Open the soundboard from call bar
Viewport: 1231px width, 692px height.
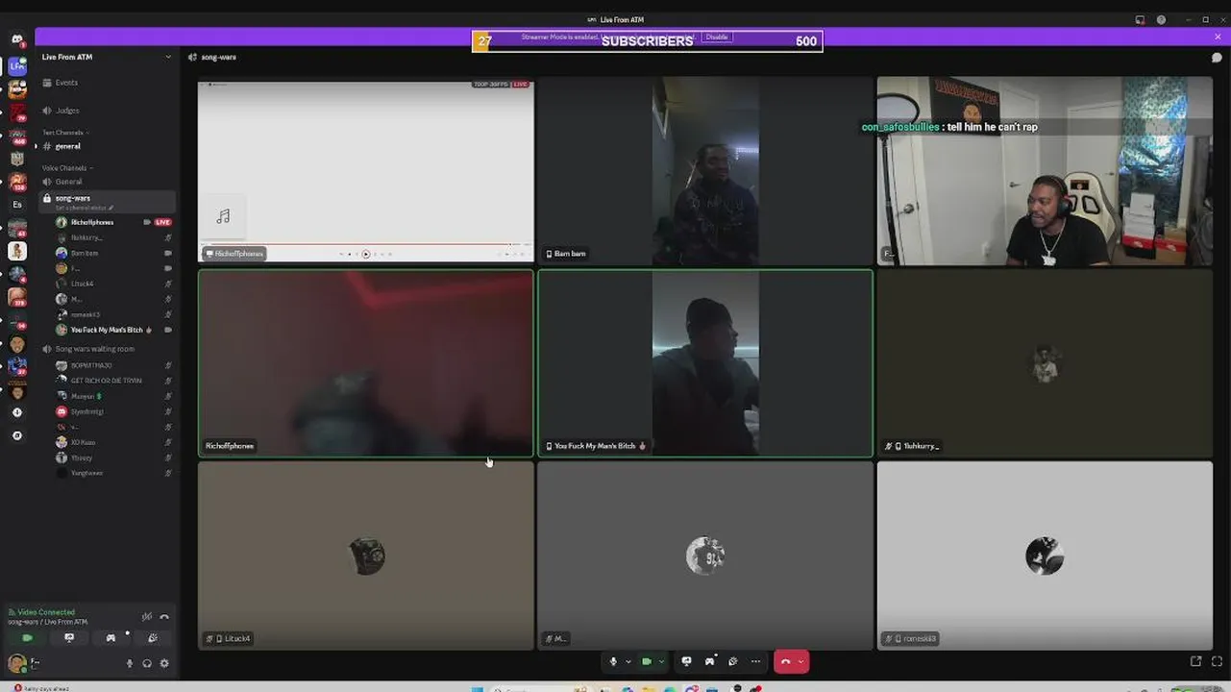(x=733, y=661)
